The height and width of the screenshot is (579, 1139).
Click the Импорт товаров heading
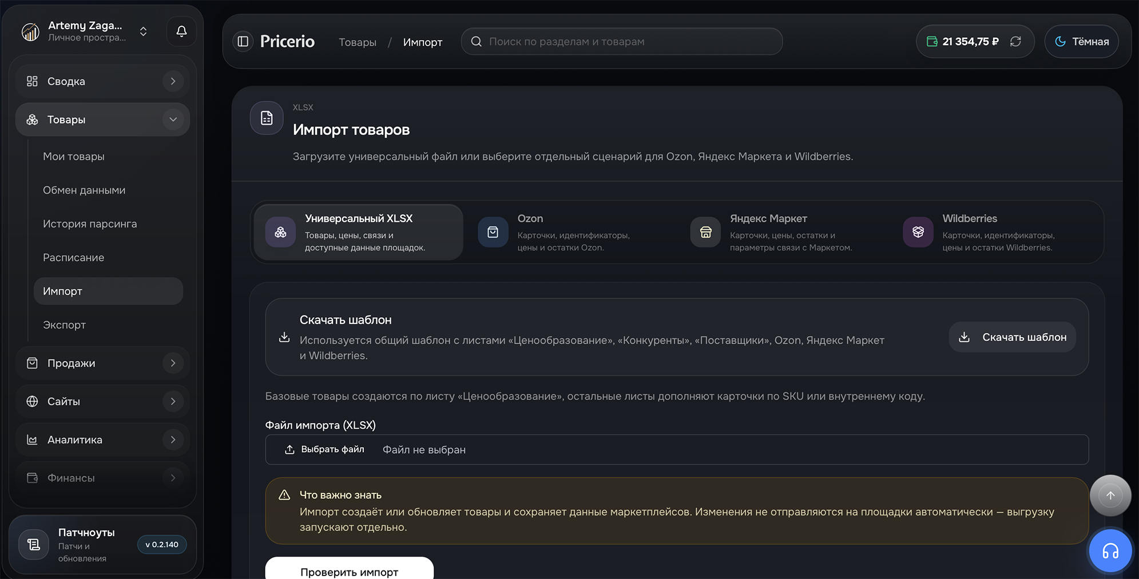351,130
